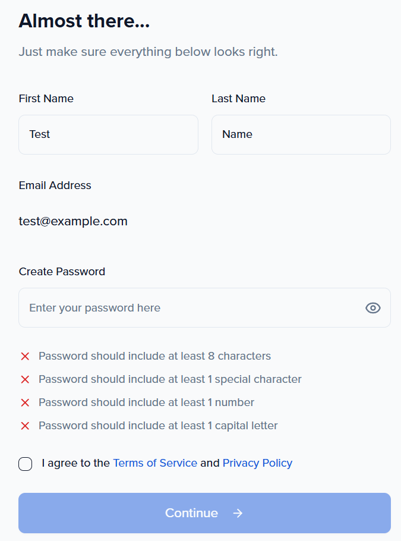Click the test@example.com email text
This screenshot has width=401, height=541.
pyautogui.click(x=73, y=222)
